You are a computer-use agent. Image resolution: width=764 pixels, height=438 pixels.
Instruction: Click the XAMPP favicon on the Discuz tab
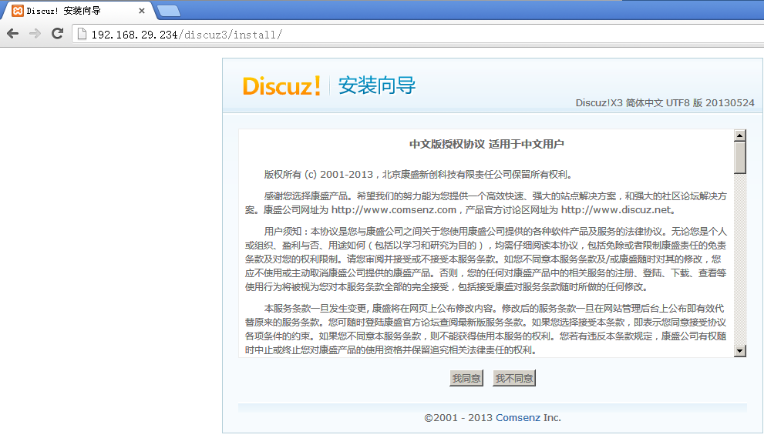coord(18,11)
